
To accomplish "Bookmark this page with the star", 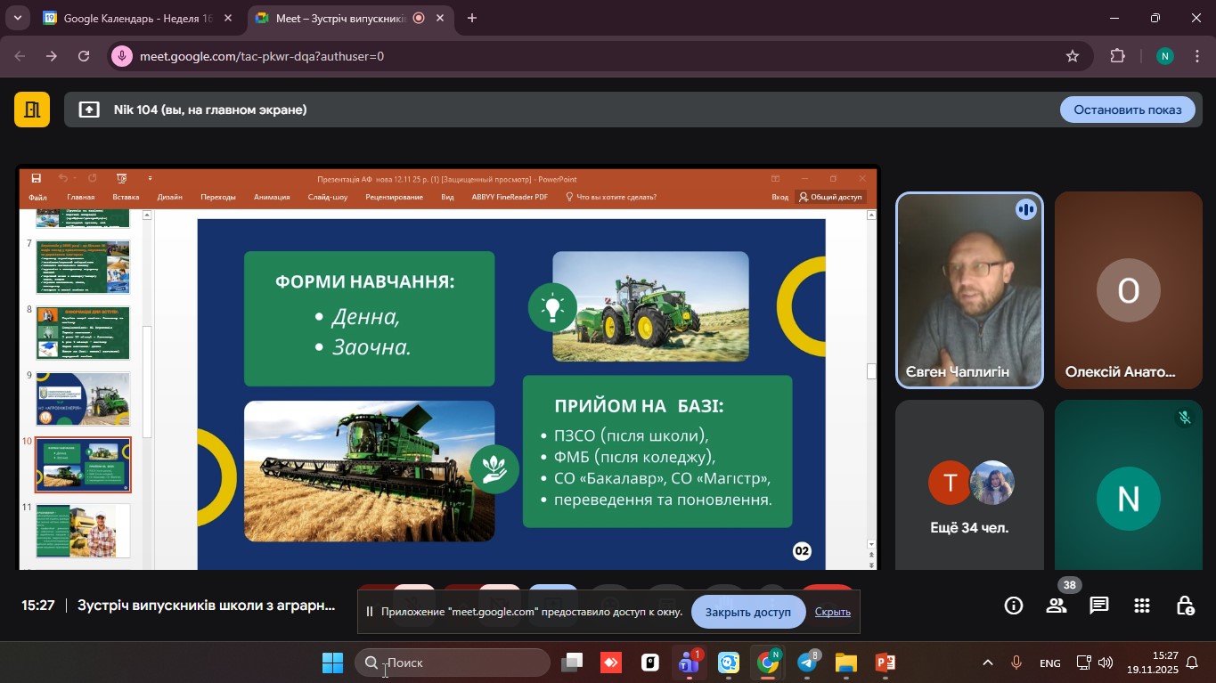I will tap(1073, 56).
